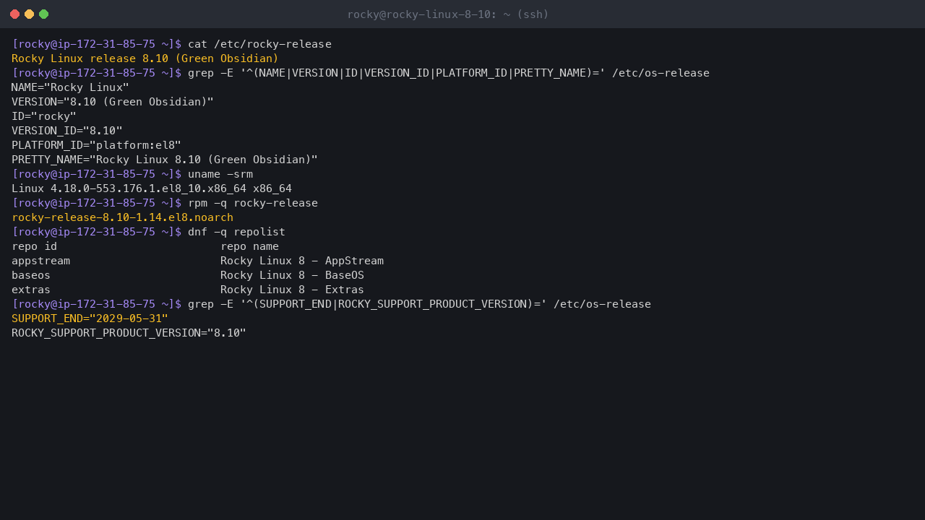
Task: Click 'Rocky Linux release 8.10 (Green Obsidian)' output
Action: tap(145, 58)
